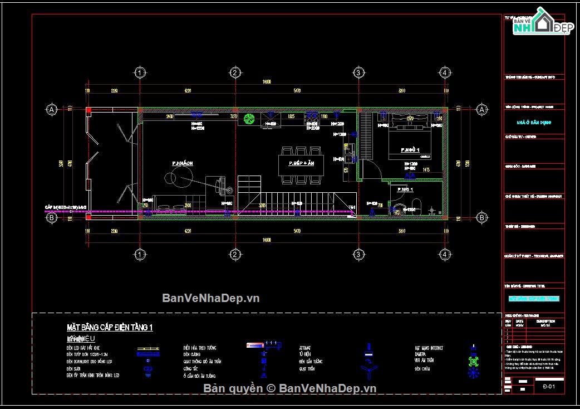Viewport: 580px width, 409px height.
Task: Click the green ceiling speaker legend symbol
Action: 474,361
